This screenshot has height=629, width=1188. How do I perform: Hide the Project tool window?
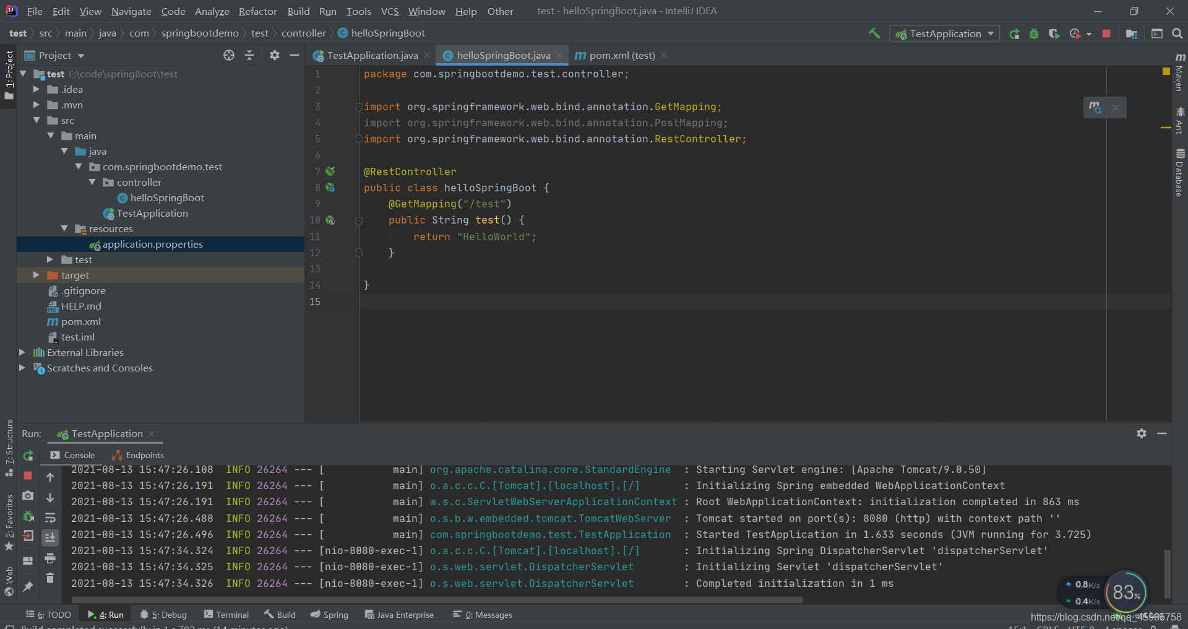(295, 55)
